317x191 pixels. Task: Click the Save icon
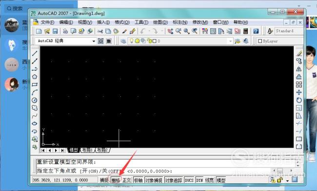55,31
